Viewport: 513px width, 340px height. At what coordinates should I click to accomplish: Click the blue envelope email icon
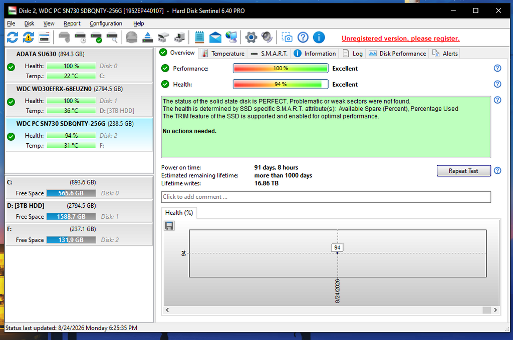pos(215,37)
